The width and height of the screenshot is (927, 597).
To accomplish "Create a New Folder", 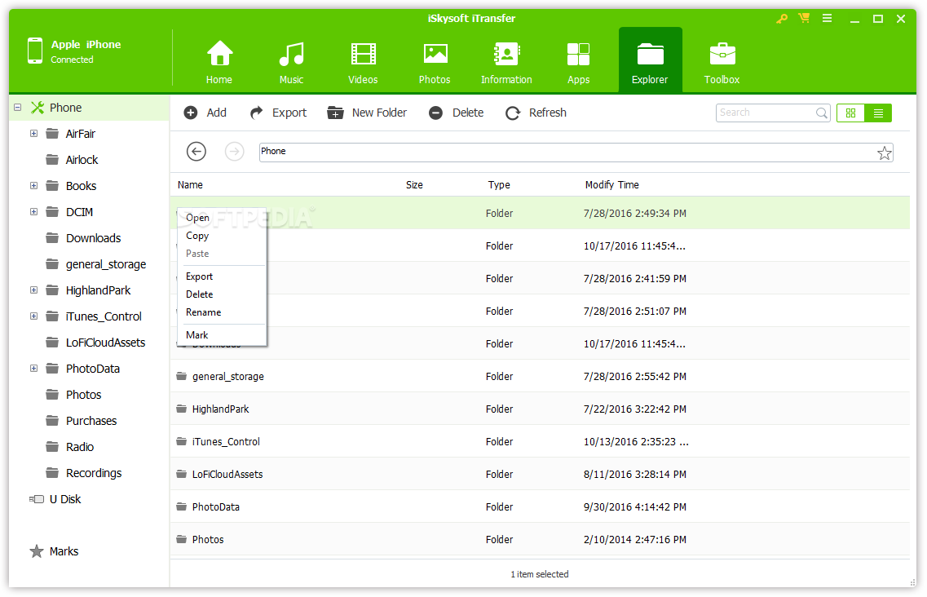I will click(x=367, y=113).
